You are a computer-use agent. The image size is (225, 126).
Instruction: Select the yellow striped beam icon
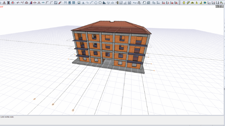click(x=188, y=3)
